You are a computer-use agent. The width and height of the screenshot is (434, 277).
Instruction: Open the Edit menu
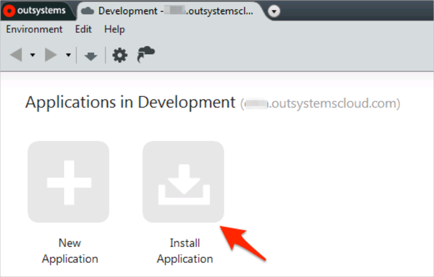tap(83, 29)
